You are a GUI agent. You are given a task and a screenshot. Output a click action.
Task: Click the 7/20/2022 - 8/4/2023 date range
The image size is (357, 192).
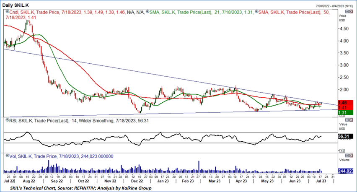[334, 5]
